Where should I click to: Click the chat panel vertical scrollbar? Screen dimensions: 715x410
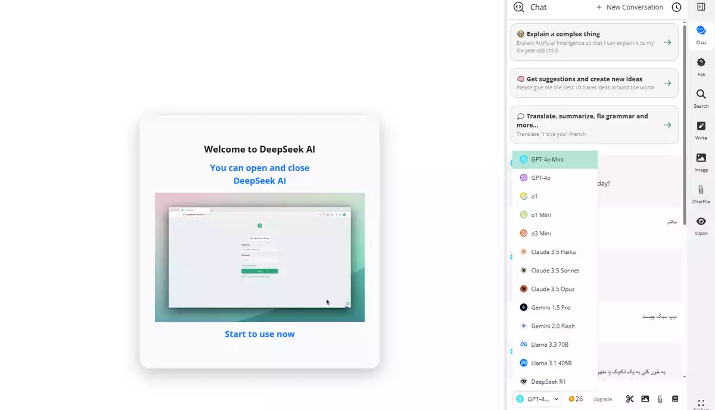tap(685, 124)
